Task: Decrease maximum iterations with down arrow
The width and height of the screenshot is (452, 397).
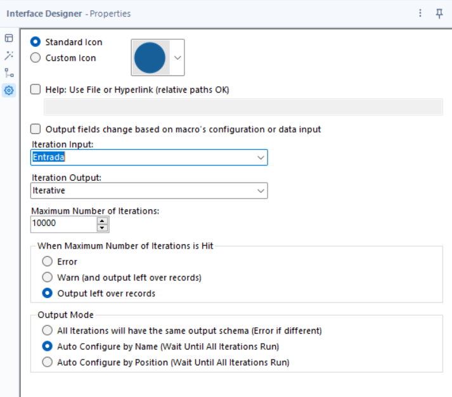Action: tap(102, 228)
